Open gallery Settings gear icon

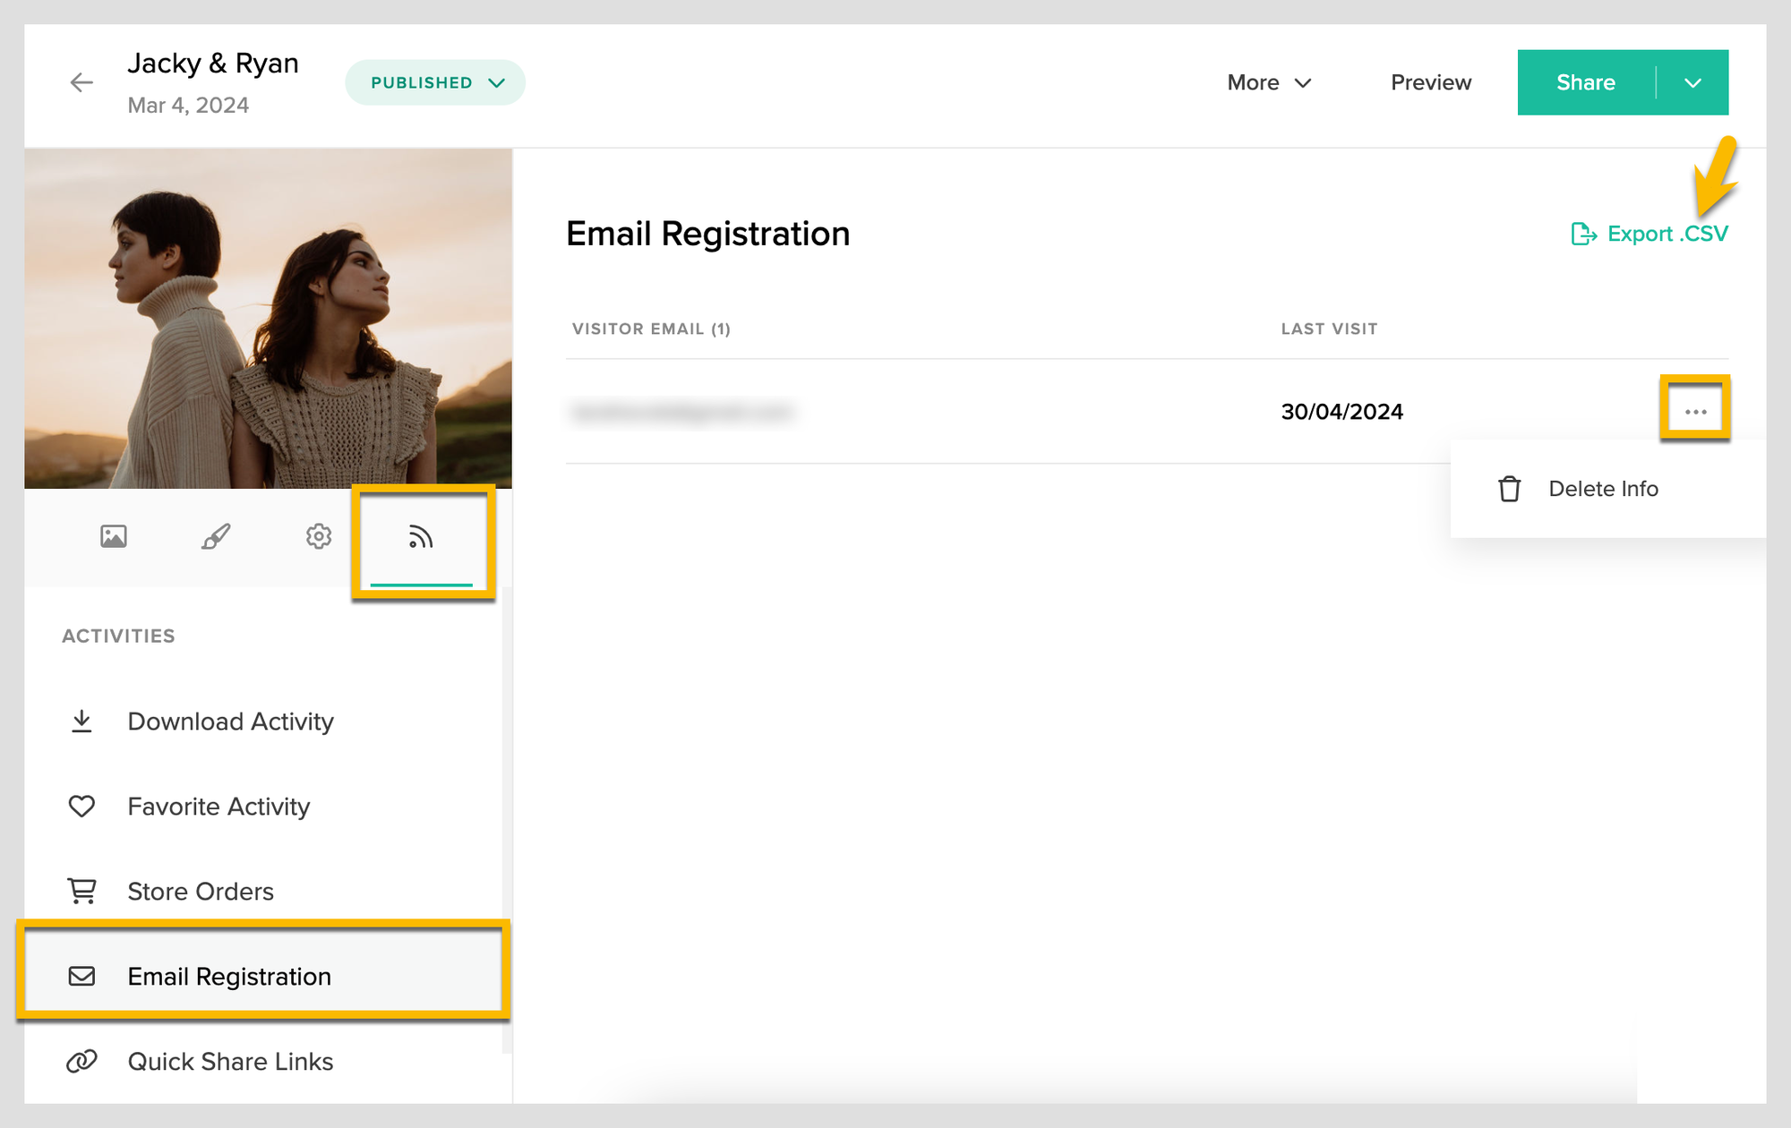(x=317, y=536)
